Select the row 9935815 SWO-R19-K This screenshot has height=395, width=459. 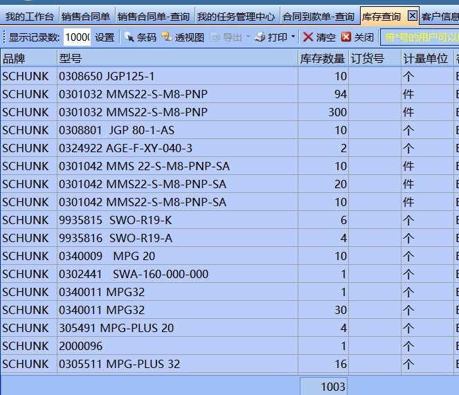(x=230, y=220)
